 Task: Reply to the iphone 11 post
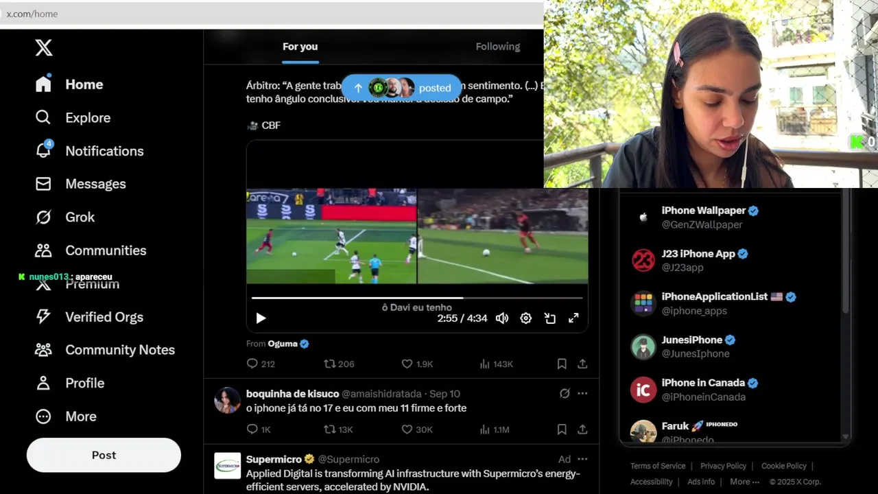259,430
